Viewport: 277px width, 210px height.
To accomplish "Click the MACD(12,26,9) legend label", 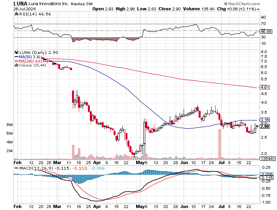I will coord(36,168).
